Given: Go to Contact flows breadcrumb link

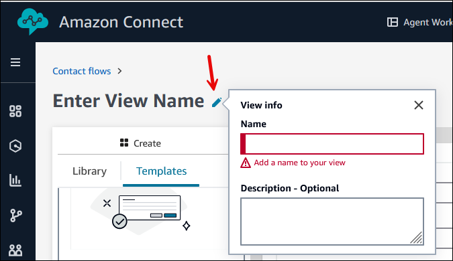Looking at the screenshot, I should point(82,71).
